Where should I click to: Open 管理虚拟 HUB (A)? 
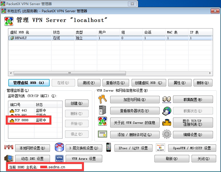(29, 83)
